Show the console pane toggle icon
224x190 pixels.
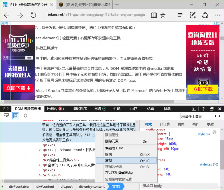click(194, 109)
